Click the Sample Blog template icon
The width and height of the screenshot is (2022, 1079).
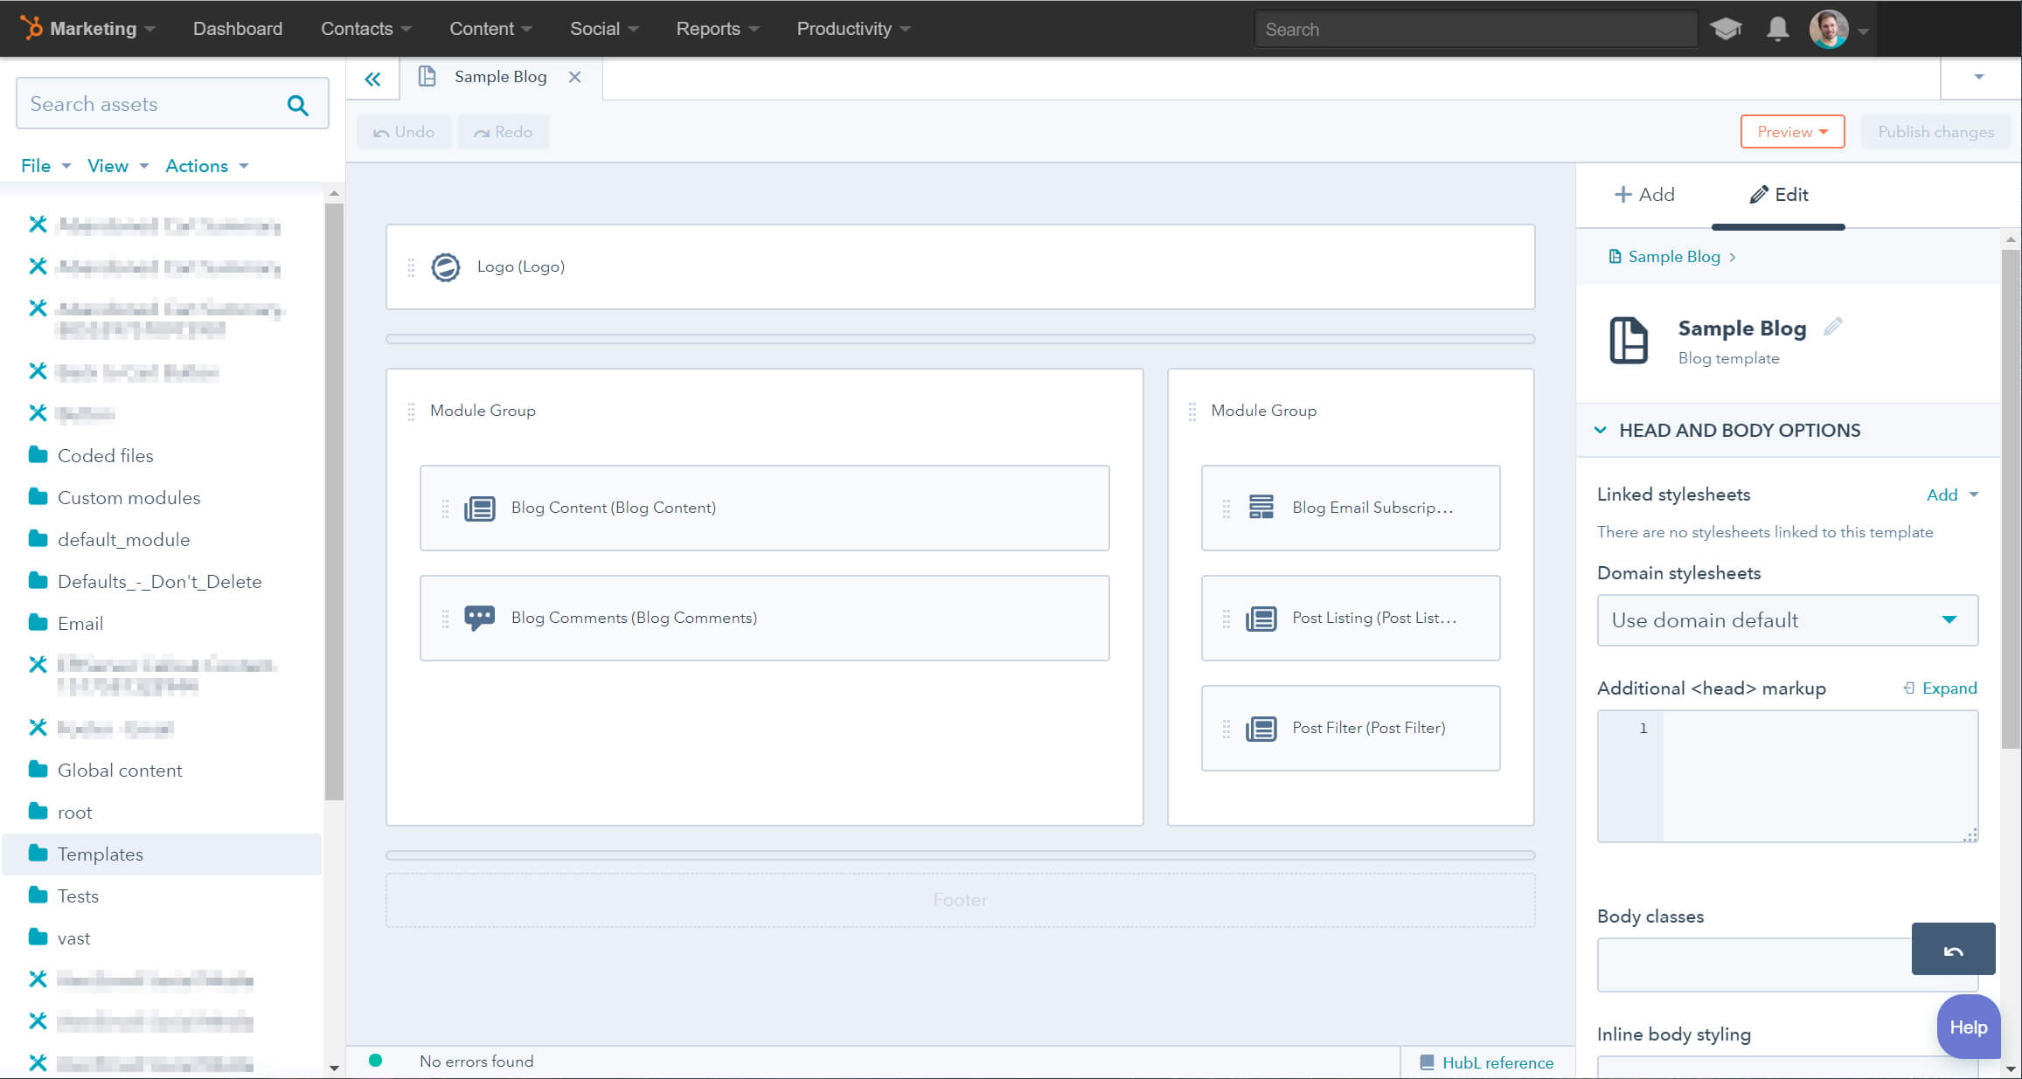click(1629, 340)
